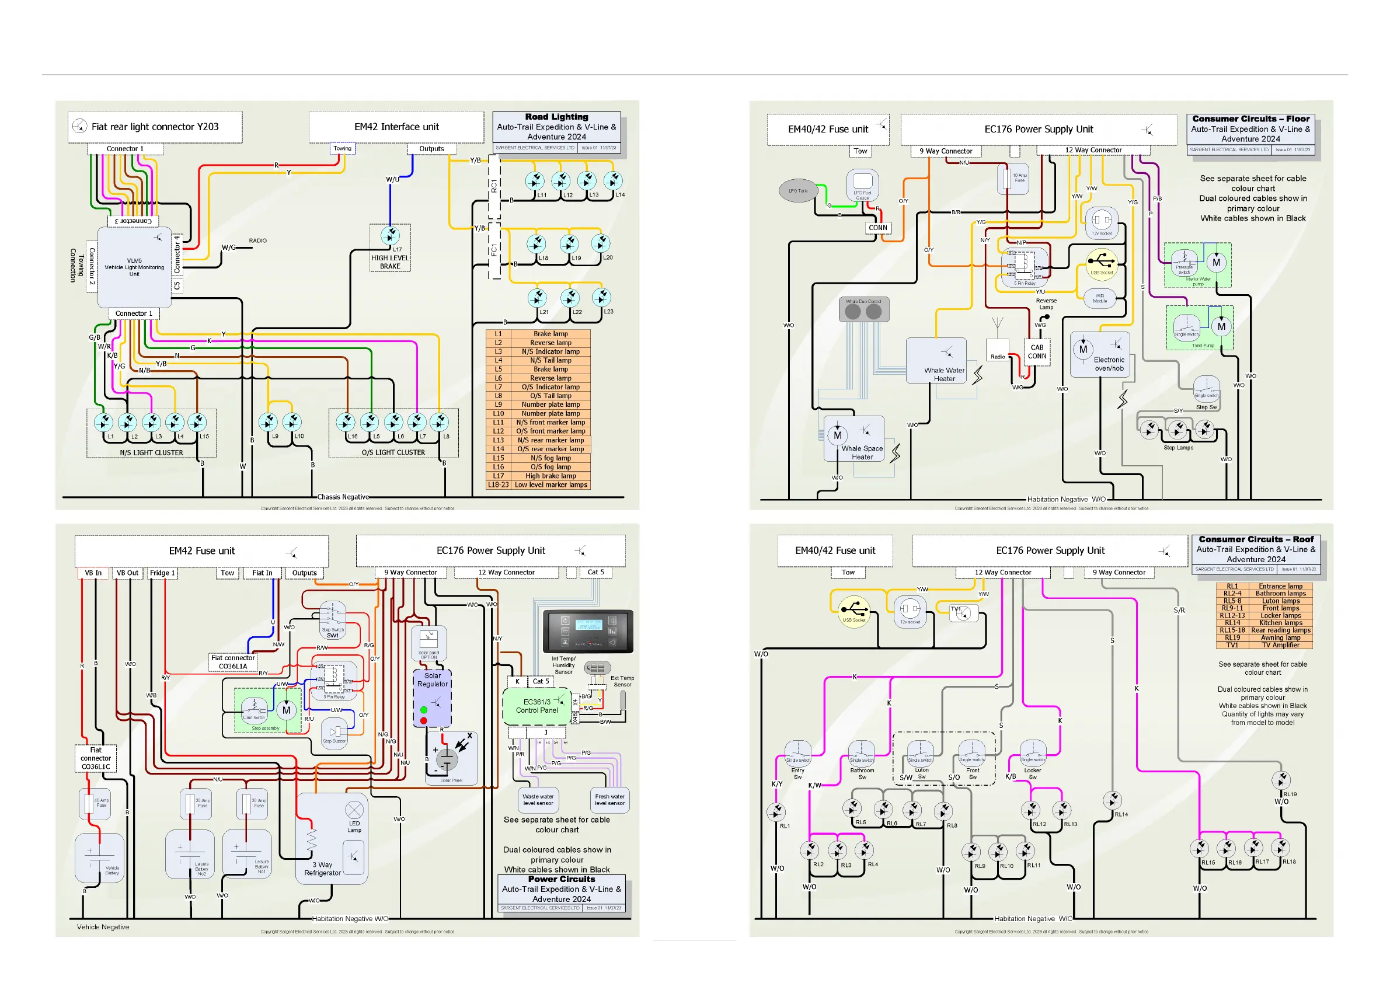
Task: Click the EC361/3 control panel display image
Action: tap(588, 632)
